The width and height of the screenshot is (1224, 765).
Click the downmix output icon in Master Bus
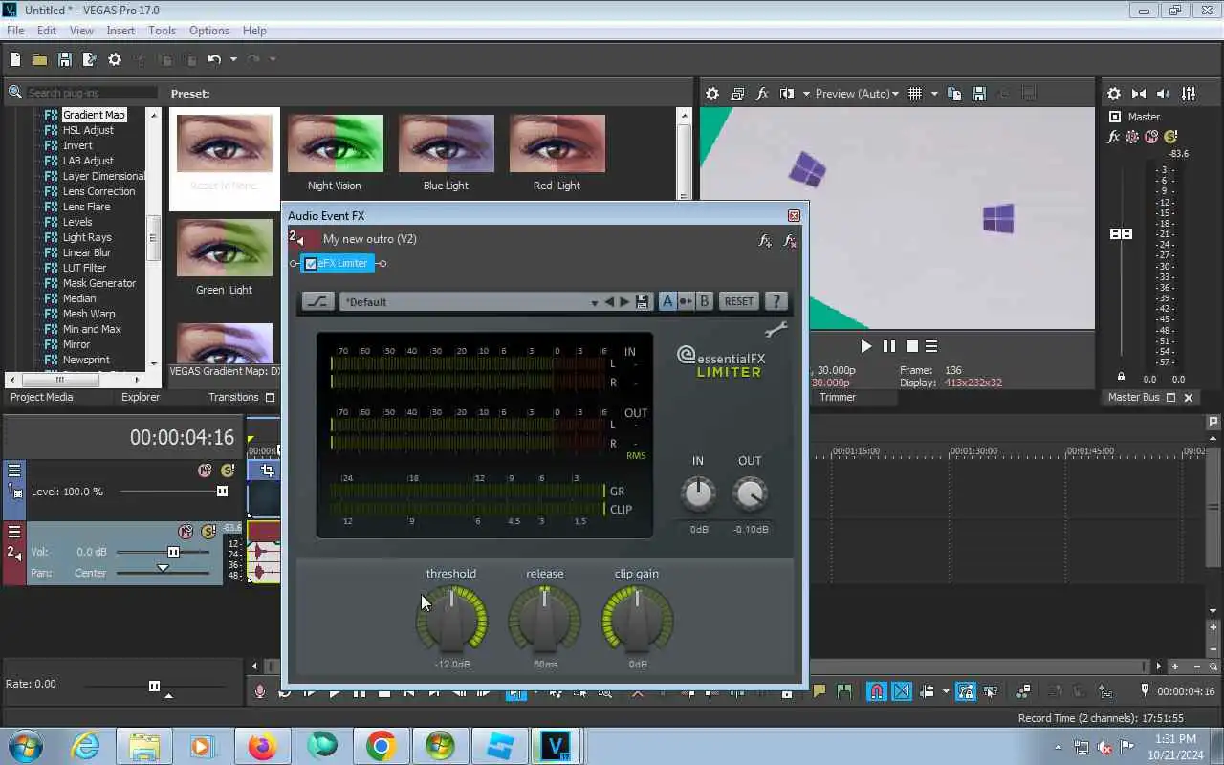coord(1139,94)
